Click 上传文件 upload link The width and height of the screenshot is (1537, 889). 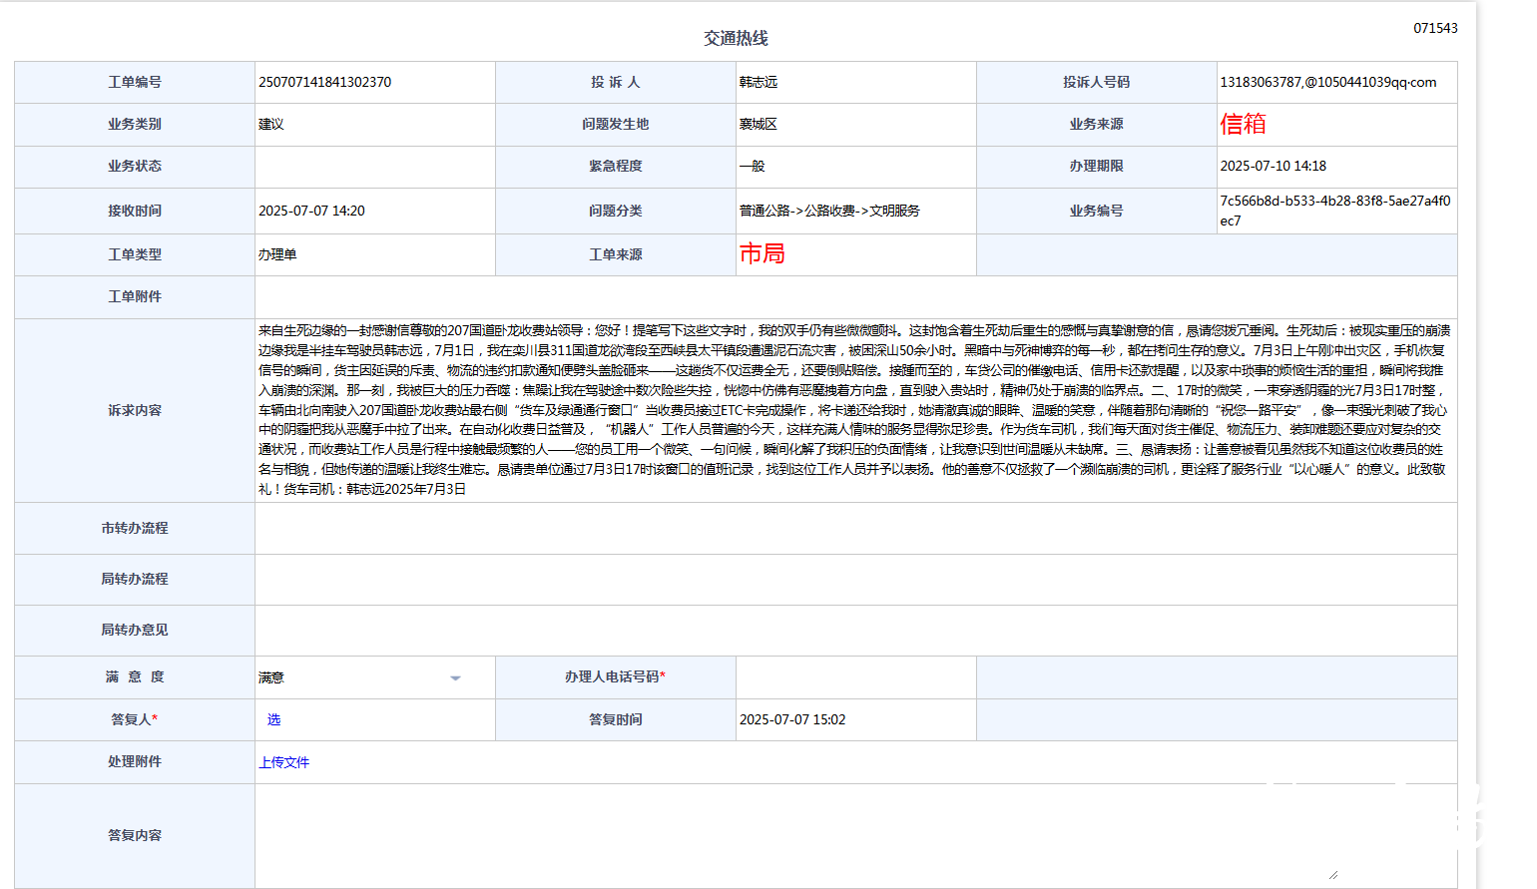pyautogui.click(x=284, y=762)
